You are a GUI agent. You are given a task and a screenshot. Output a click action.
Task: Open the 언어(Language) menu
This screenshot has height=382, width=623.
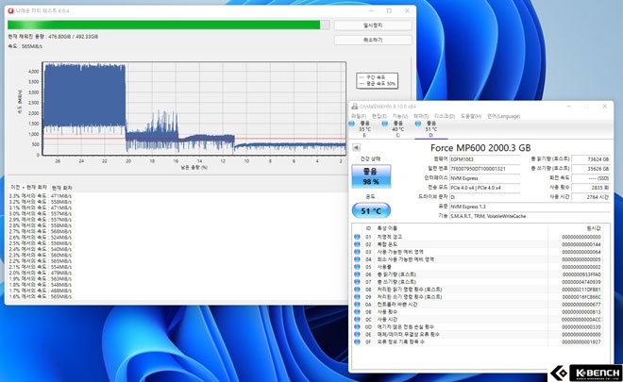[x=503, y=116]
